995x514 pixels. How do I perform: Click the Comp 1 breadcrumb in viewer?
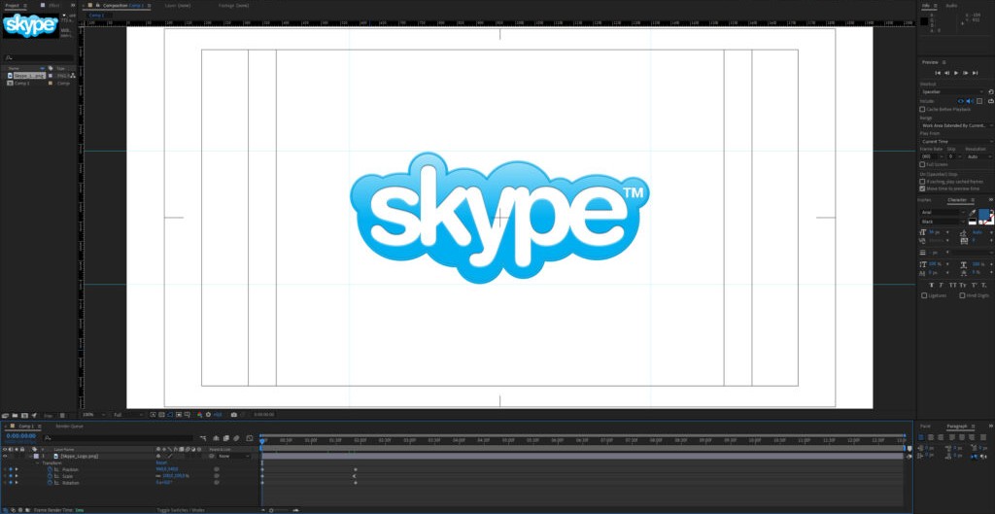click(96, 16)
